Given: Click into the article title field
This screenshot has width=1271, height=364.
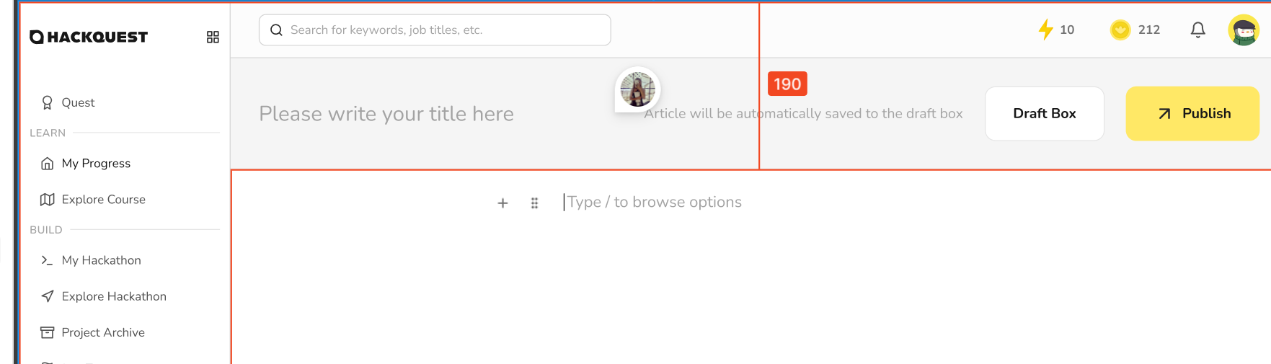Looking at the screenshot, I should (x=386, y=114).
